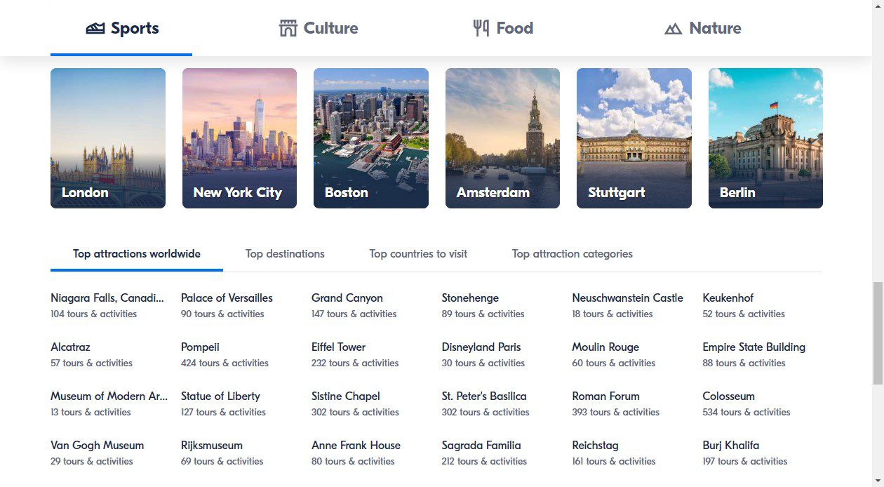Image resolution: width=884 pixels, height=487 pixels.
Task: Select the Top attraction categories tab
Action: 572,254
